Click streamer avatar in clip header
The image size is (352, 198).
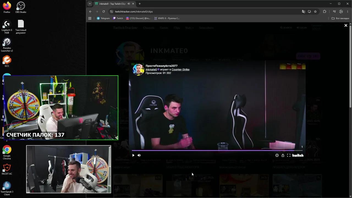(x=138, y=70)
